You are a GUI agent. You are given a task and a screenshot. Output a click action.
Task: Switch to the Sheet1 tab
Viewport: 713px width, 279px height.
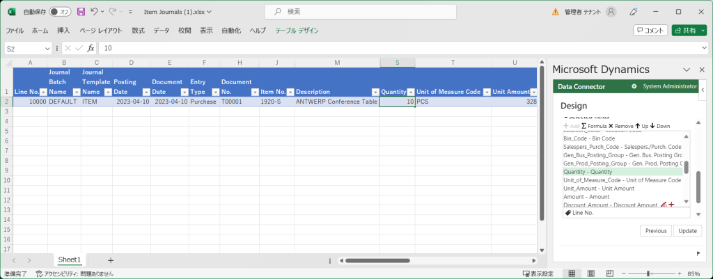point(69,260)
